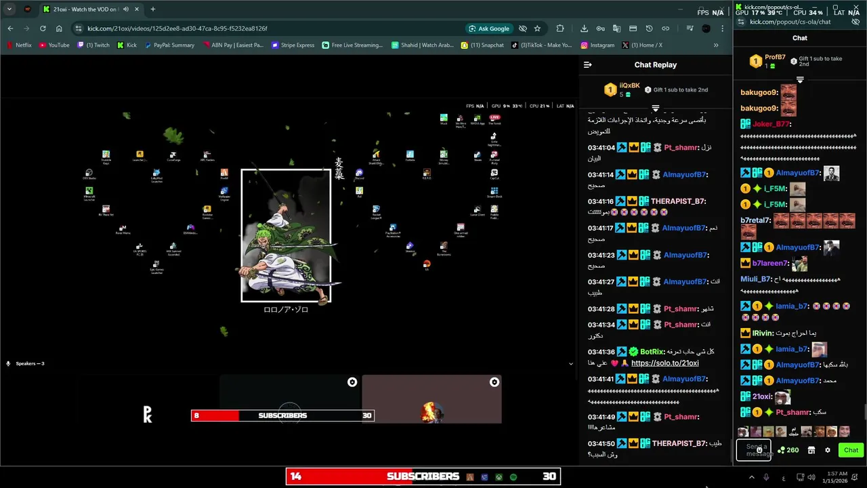
Task: Open the emote picker in message box
Action: (759, 450)
